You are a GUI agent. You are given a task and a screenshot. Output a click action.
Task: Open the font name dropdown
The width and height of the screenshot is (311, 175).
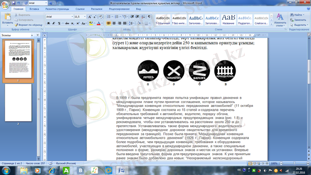pos(72,17)
